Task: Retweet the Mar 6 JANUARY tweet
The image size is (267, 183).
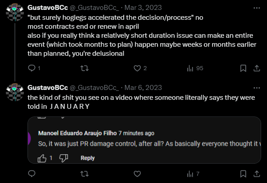Action: 84,174
